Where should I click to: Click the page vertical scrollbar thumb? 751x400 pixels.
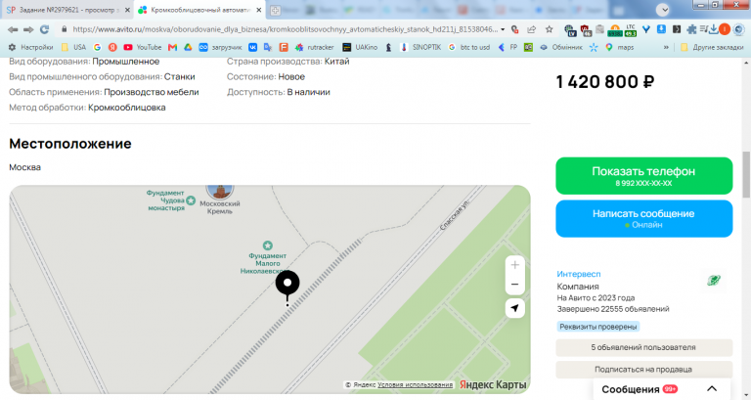[746, 174]
